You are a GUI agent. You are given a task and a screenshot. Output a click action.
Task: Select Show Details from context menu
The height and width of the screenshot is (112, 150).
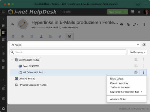coord(117,79)
